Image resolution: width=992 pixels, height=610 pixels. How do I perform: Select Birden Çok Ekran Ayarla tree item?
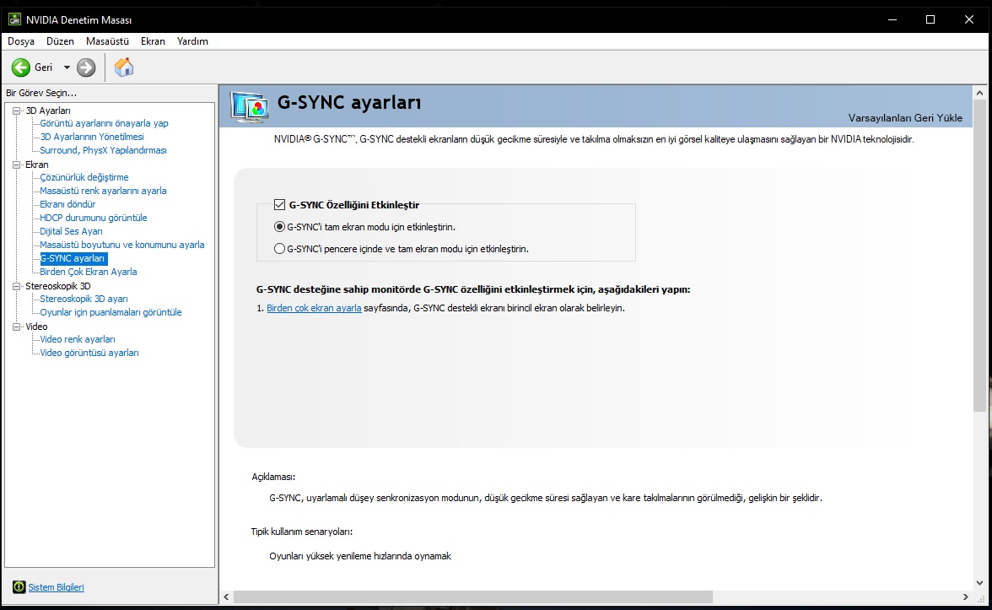pos(88,272)
